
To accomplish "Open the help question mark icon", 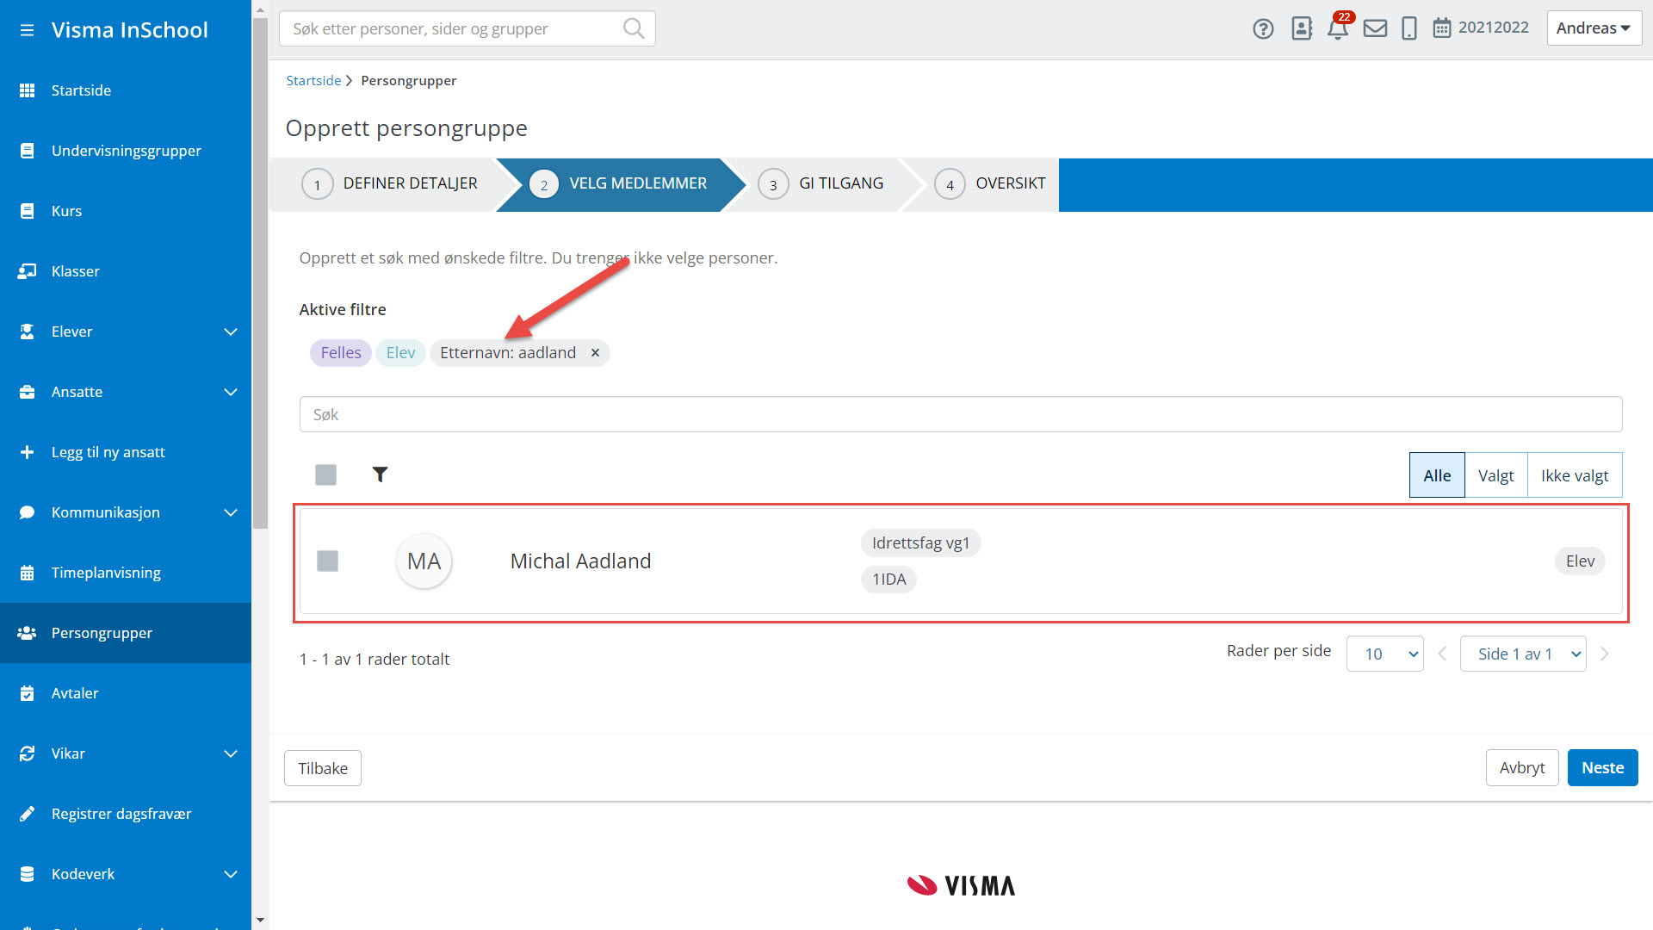I will [x=1263, y=28].
